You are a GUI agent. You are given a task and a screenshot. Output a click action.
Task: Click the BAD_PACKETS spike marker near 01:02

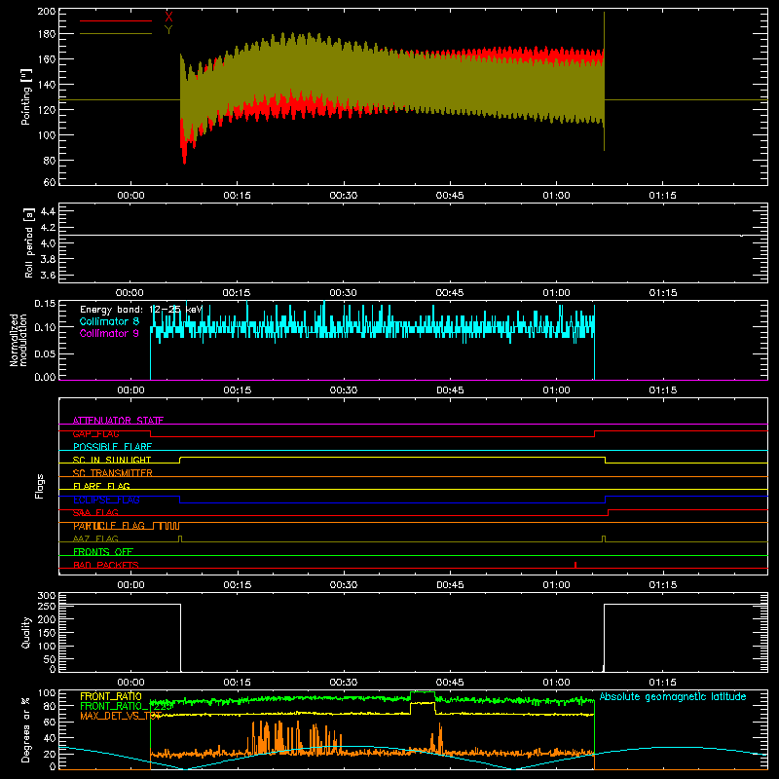tap(575, 565)
